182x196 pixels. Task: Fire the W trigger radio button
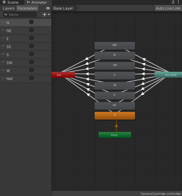coord(31,70)
